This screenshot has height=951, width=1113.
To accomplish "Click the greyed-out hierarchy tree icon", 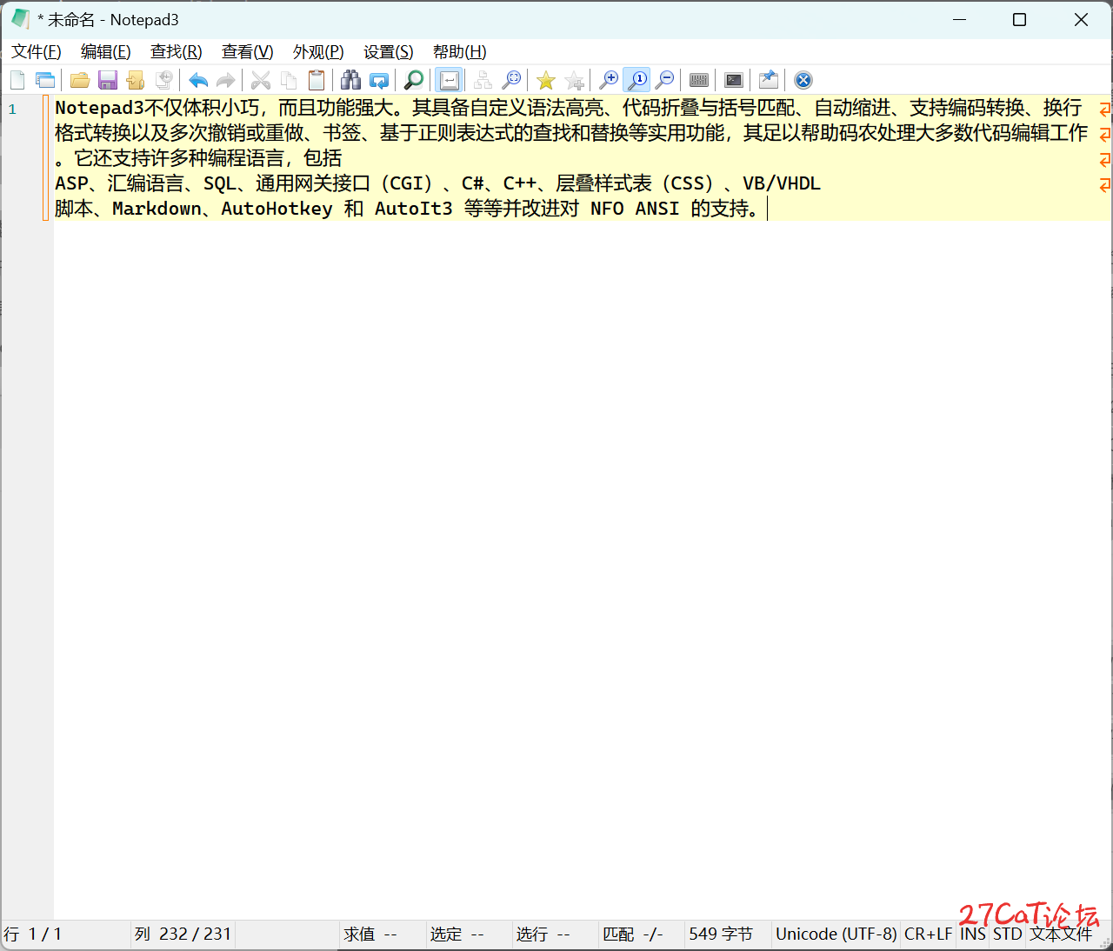I will click(483, 81).
